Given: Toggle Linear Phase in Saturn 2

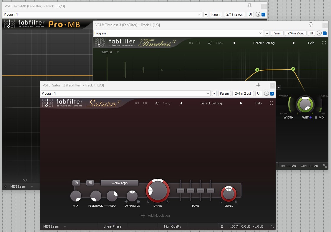Looking at the screenshot, I should tap(112, 226).
